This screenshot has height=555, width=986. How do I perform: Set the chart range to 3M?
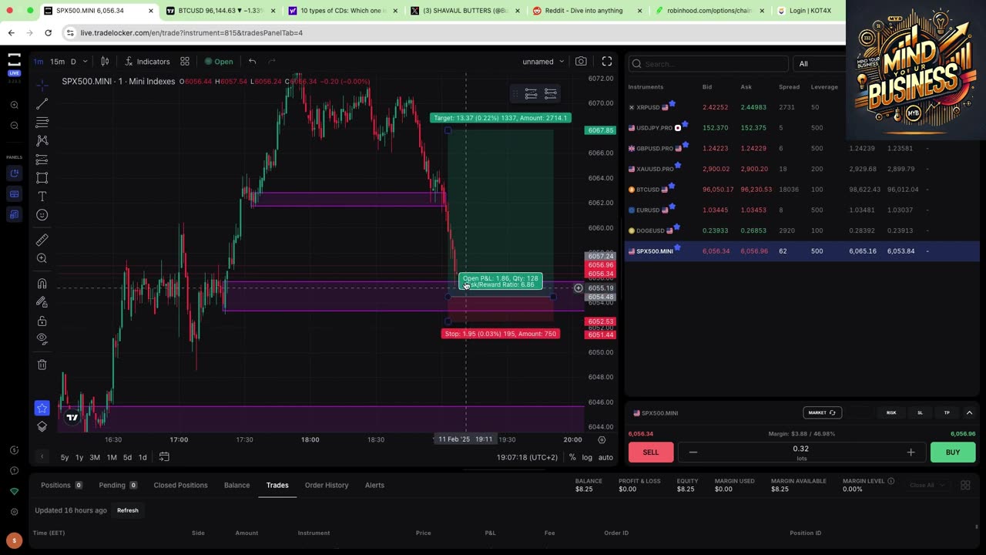click(95, 458)
